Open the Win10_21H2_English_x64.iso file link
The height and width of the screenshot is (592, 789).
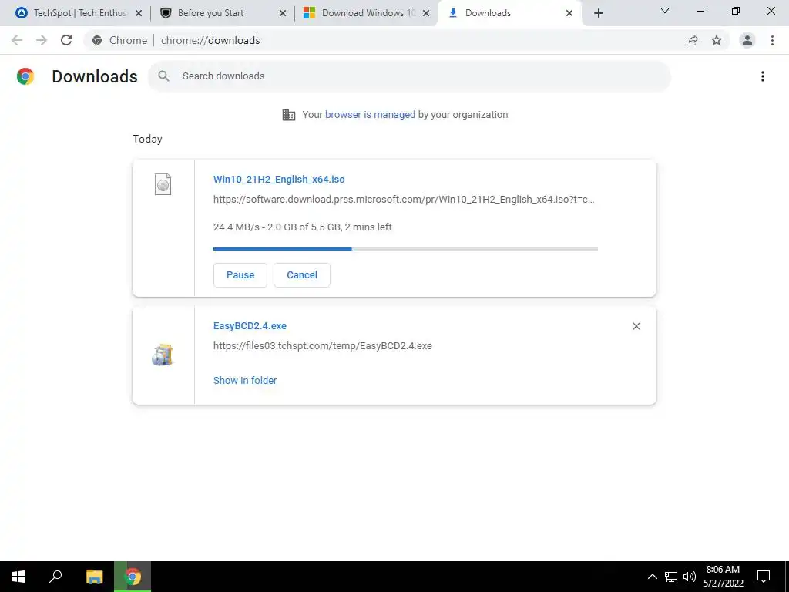[279, 179]
